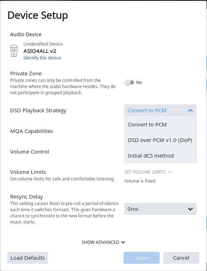207x271 pixels.
Task: Toggle the Private Zone switch
Action: coord(129,83)
